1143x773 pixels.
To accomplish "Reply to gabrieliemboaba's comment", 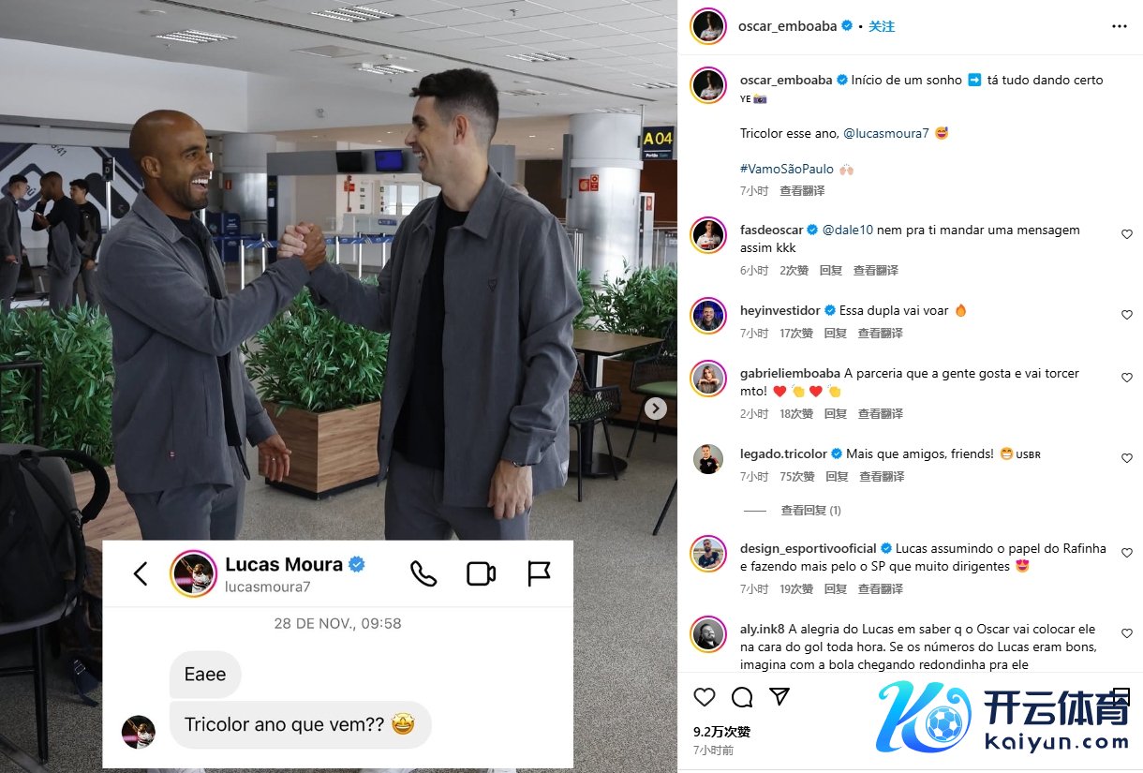I will pyautogui.click(x=836, y=413).
